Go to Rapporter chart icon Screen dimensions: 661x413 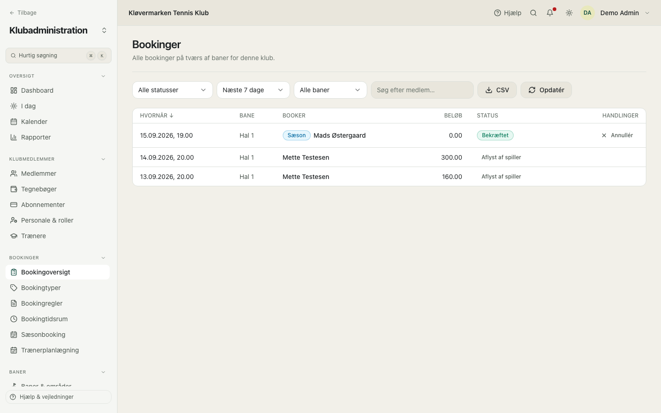click(x=14, y=137)
